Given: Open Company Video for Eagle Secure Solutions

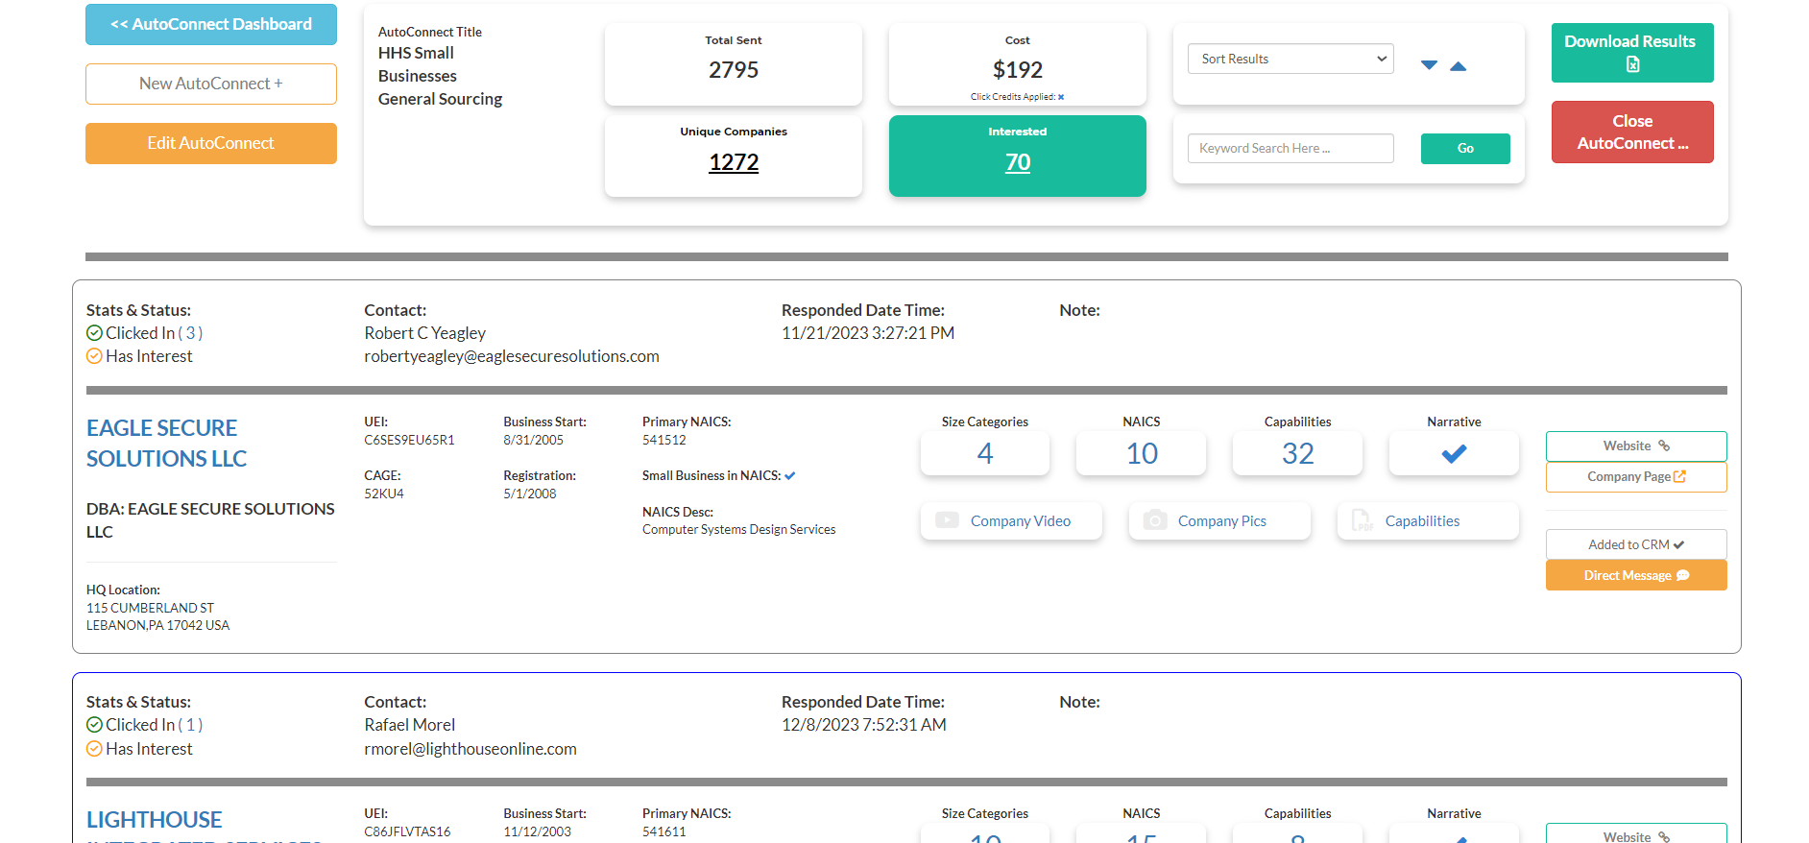Looking at the screenshot, I should point(1011,521).
